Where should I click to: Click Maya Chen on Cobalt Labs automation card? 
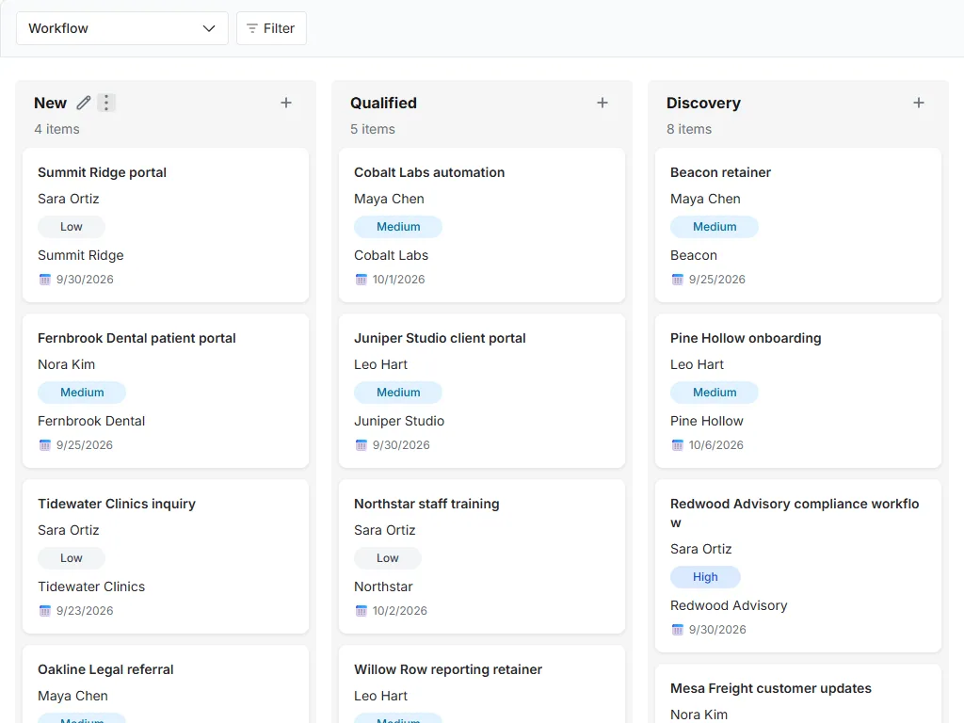[x=389, y=200]
